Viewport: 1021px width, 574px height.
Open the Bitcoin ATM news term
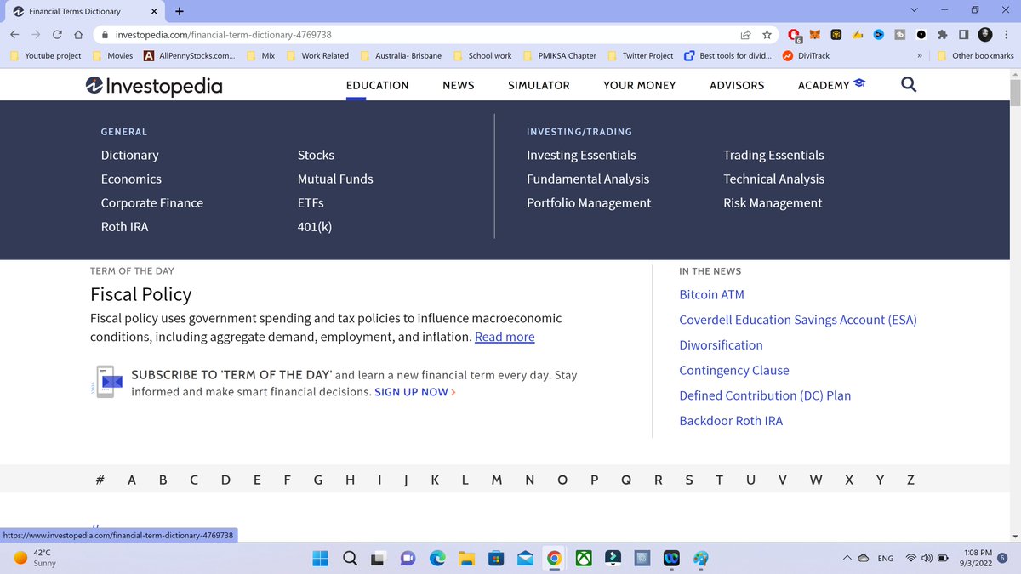click(711, 294)
